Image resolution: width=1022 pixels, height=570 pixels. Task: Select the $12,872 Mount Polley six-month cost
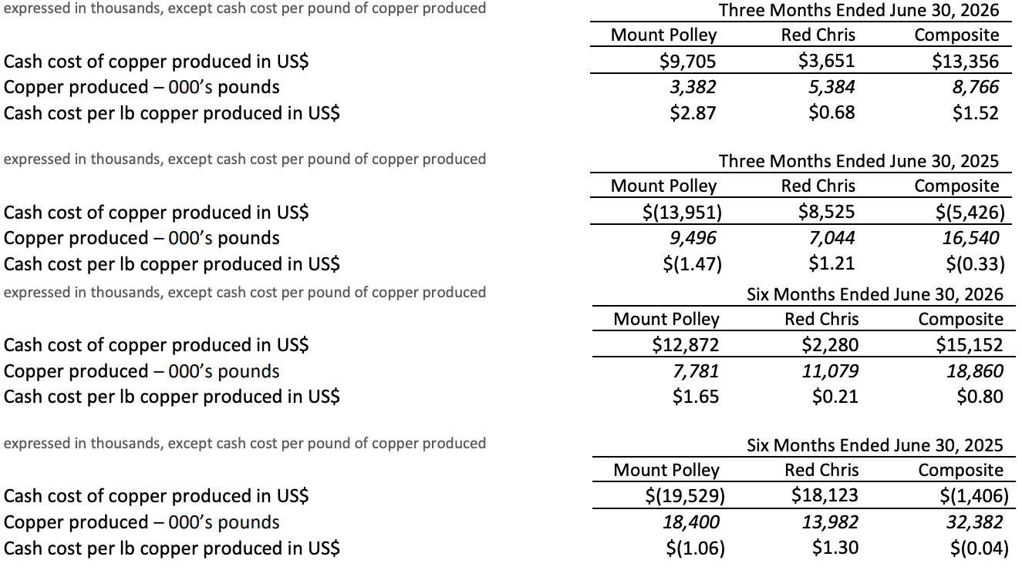click(685, 345)
